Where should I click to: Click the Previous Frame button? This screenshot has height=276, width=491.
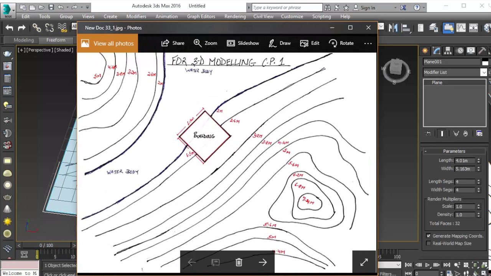tap(418, 265)
